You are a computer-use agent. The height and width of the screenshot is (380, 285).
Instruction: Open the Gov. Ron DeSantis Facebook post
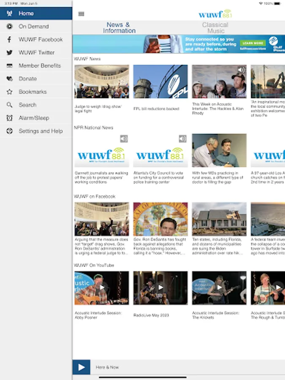point(160,228)
